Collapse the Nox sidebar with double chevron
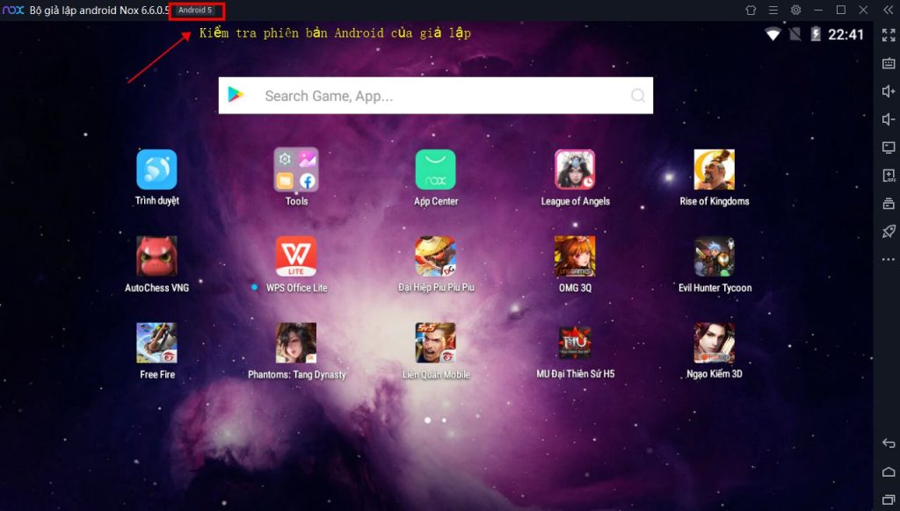 coord(888,10)
